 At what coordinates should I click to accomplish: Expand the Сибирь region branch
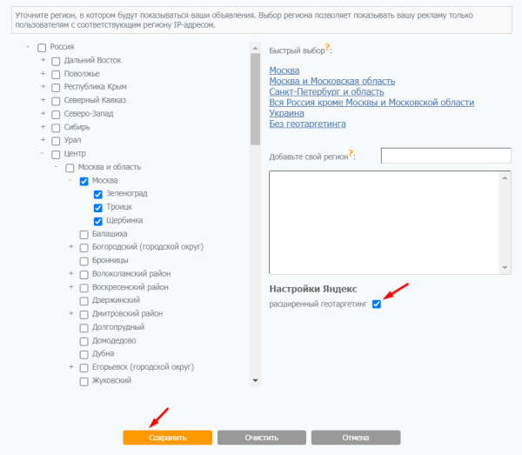click(x=43, y=127)
